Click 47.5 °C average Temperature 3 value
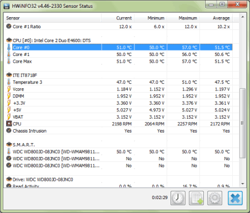250x213 pixels. coord(222,82)
